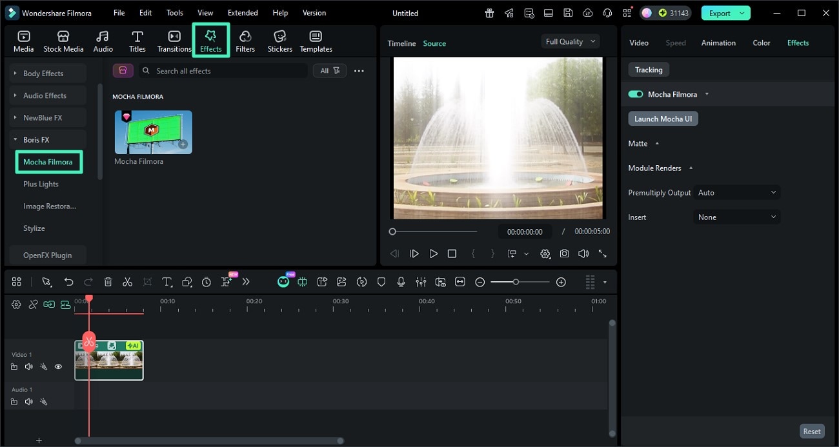Delete the selected clip via trash icon
839x447 pixels.
(108, 281)
